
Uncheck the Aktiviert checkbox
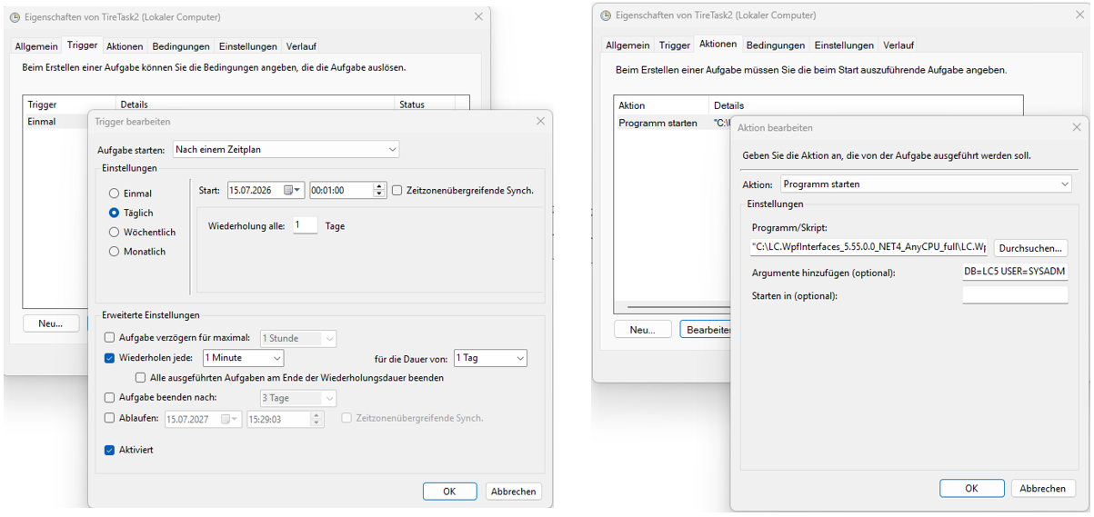[x=110, y=450]
